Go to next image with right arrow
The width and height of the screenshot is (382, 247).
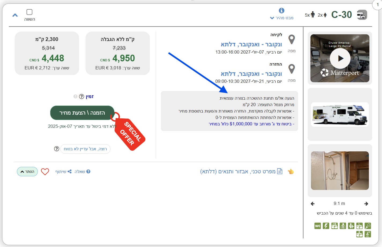click(x=366, y=204)
